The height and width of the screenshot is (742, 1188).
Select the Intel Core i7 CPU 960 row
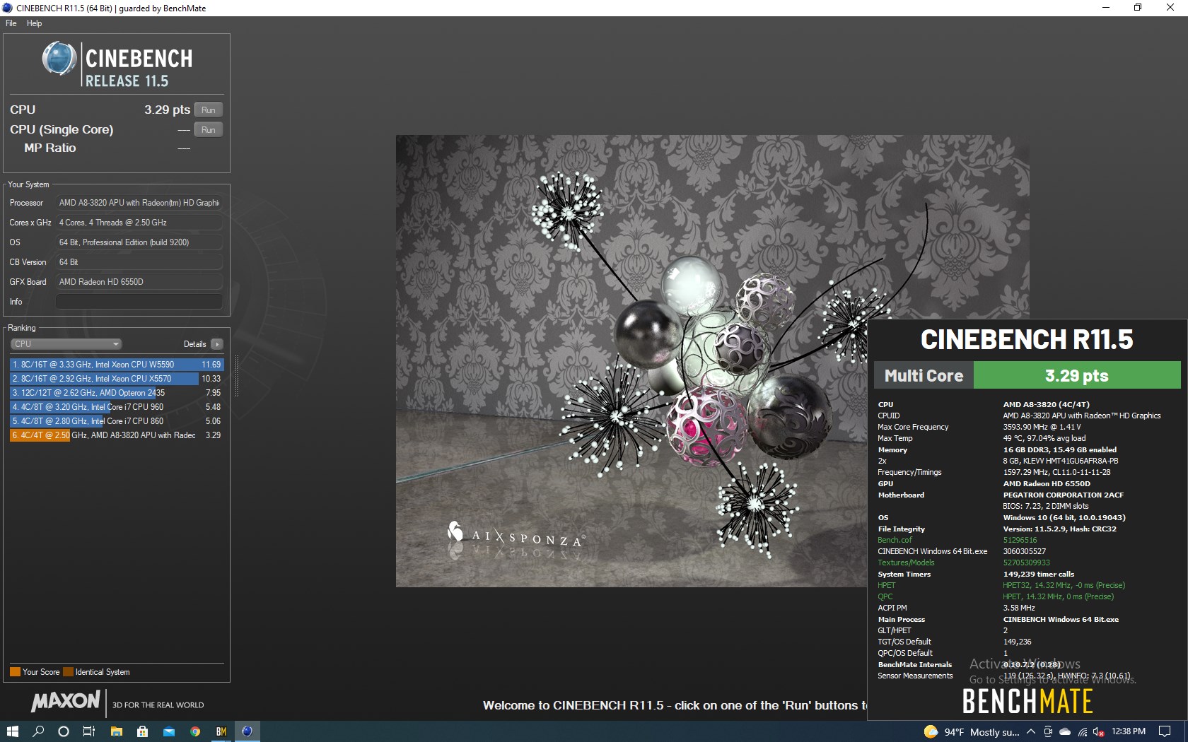(x=117, y=407)
